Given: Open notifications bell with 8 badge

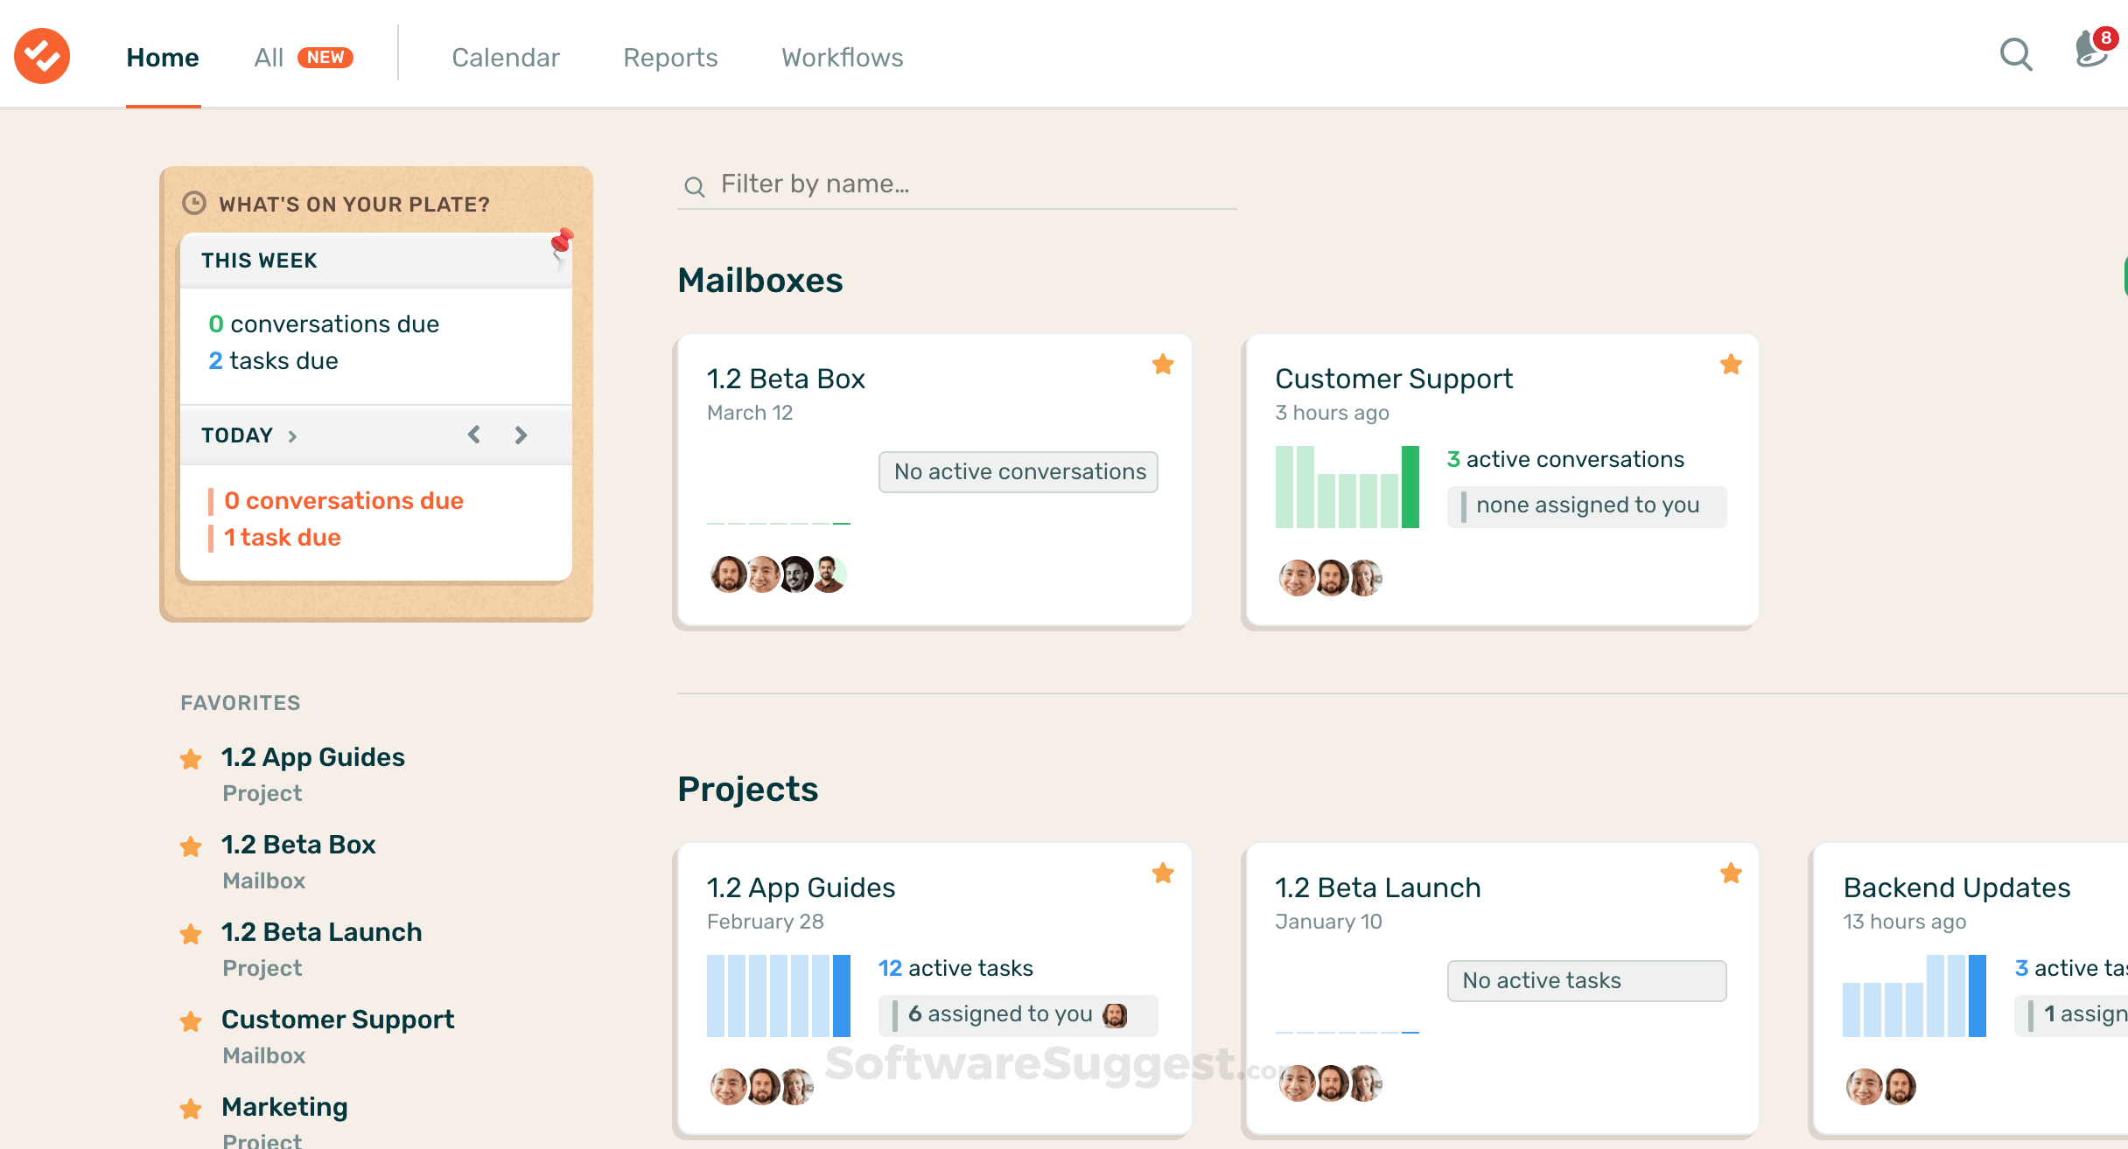Looking at the screenshot, I should [2092, 51].
